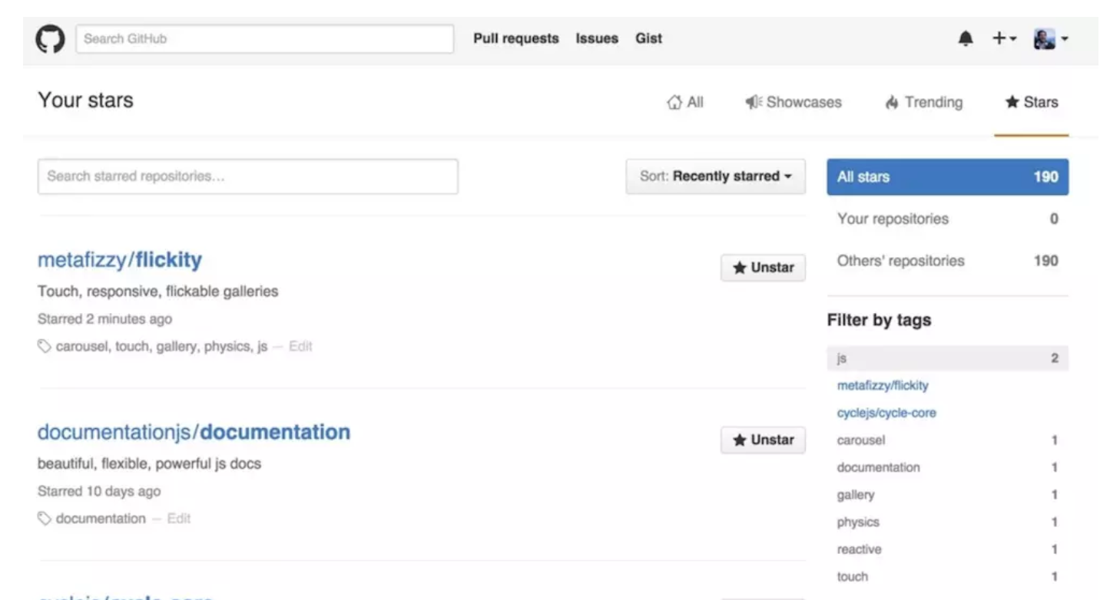This screenshot has width=1100, height=600.
Task: Open Pull requests page
Action: coord(516,38)
